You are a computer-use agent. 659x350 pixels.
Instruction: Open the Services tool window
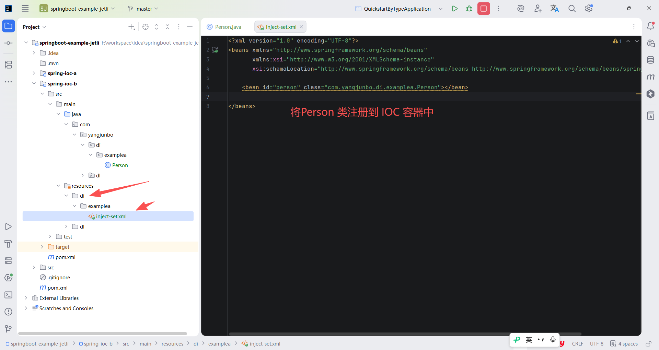pyautogui.click(x=9, y=261)
